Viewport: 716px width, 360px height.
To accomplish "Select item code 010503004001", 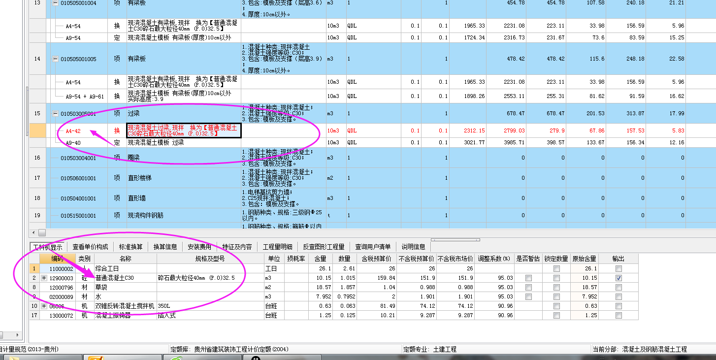I will click(x=78, y=158).
